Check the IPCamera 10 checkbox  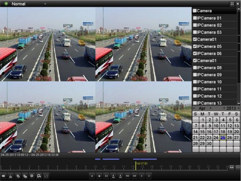pos(195,82)
